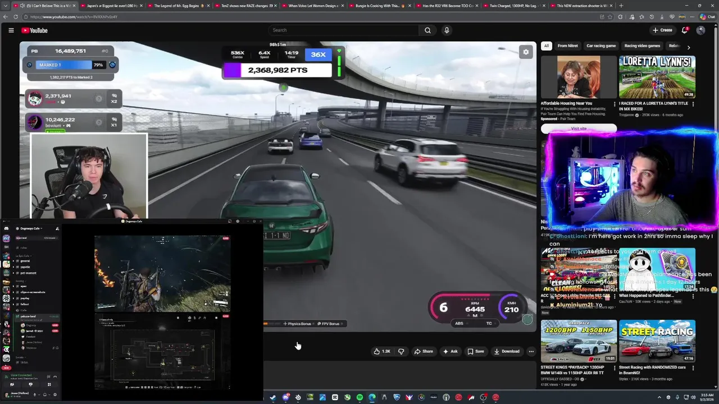Open Loretta Lynn's MX Bikes thumbnail
The width and height of the screenshot is (719, 404).
pyautogui.click(x=657, y=77)
